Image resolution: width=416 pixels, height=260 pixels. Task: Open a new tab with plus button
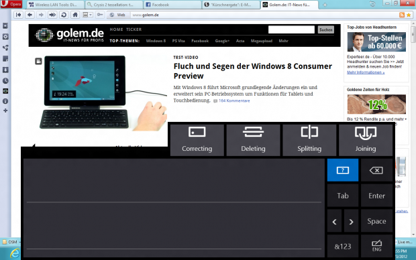pyautogui.click(x=325, y=5)
